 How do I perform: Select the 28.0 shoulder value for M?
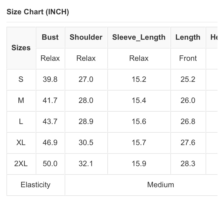(86, 100)
